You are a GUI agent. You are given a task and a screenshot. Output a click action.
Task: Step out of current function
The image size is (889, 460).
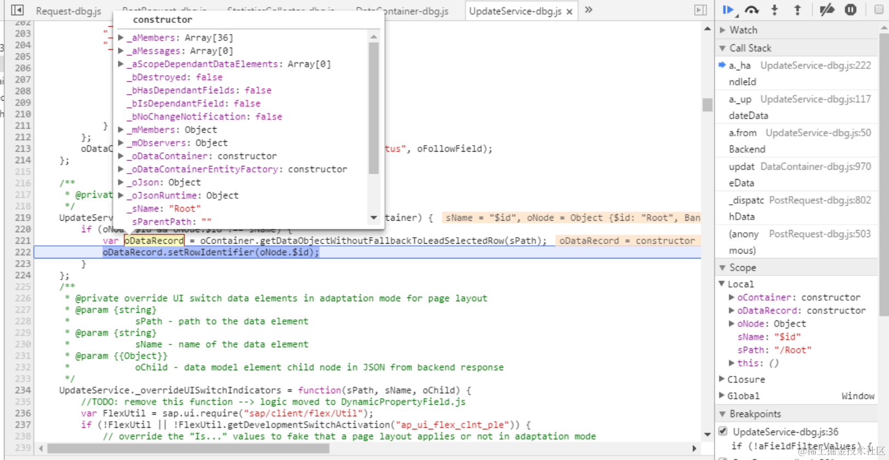coord(797,9)
